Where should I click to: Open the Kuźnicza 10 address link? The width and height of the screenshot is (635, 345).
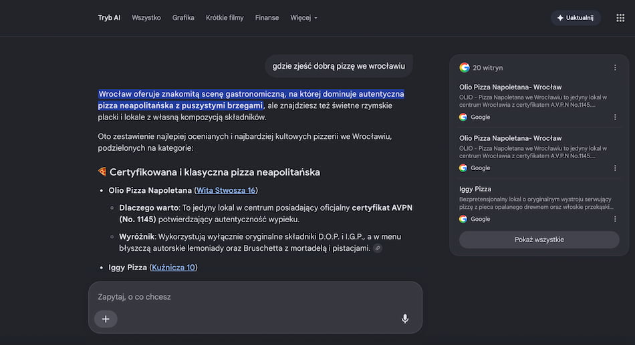tap(173, 268)
